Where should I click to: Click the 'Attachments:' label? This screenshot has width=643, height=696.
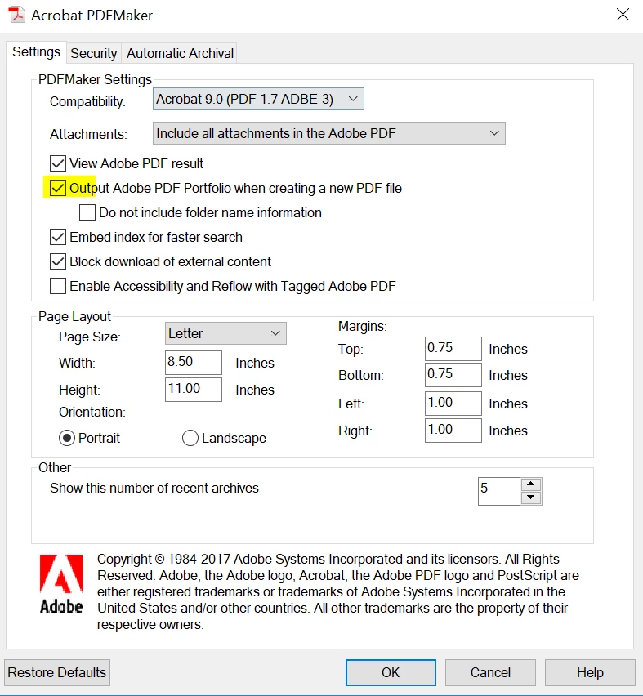pos(88,134)
